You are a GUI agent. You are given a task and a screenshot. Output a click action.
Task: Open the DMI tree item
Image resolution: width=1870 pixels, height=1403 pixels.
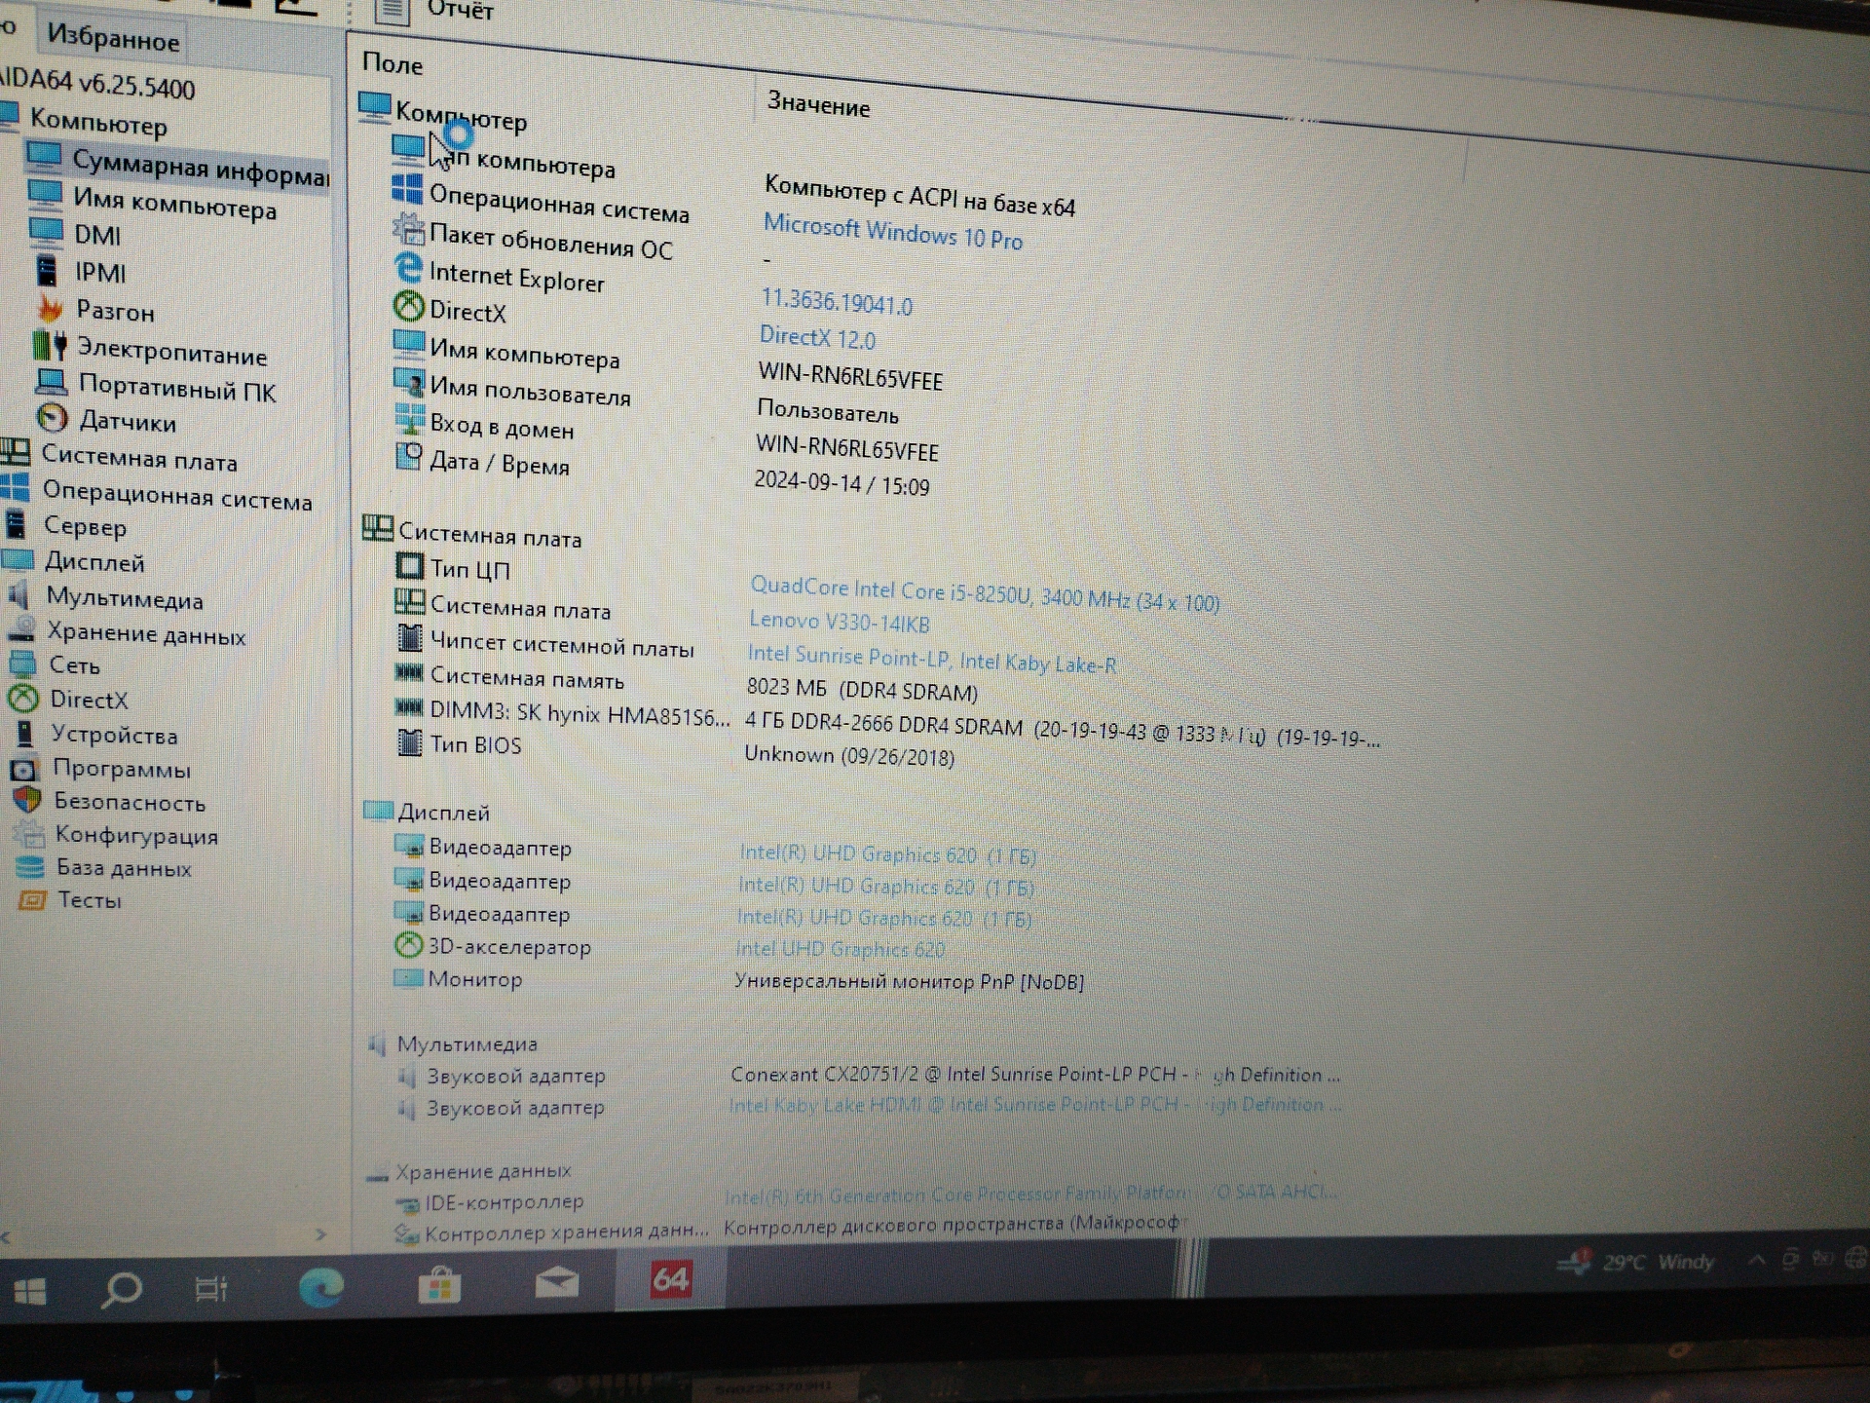(97, 235)
